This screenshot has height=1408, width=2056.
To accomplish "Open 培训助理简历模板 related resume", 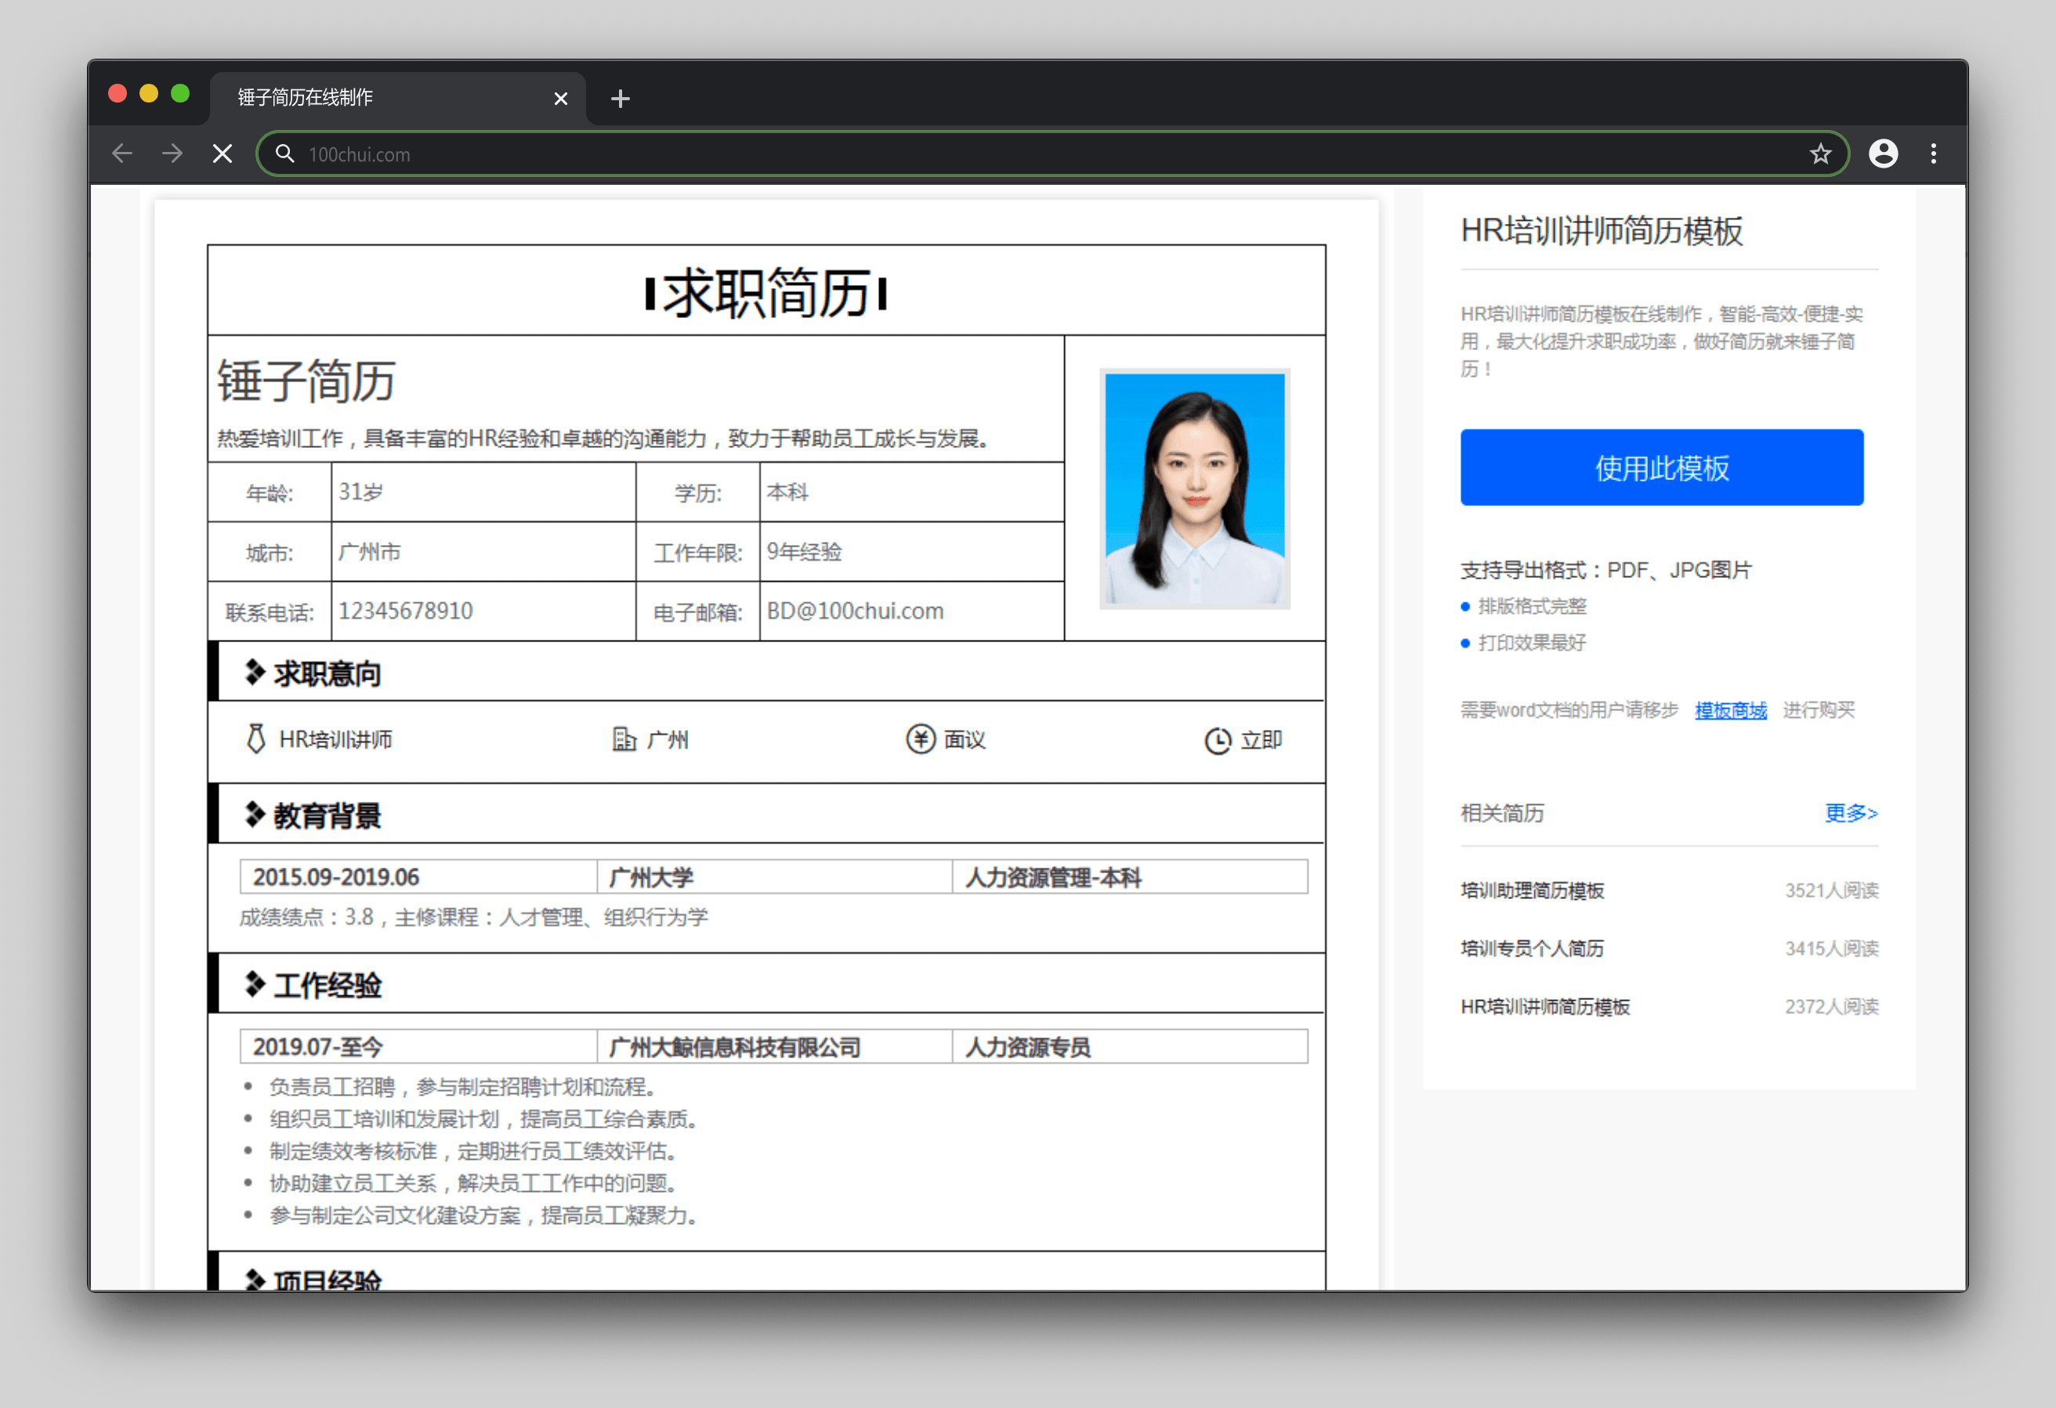I will click(1531, 890).
